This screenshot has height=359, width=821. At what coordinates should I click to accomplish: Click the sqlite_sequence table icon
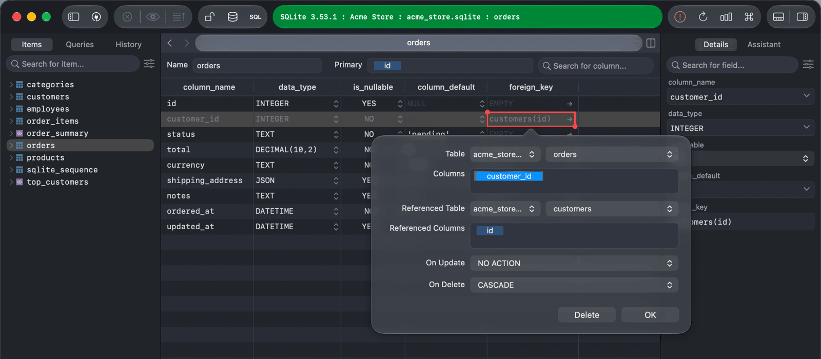click(19, 170)
